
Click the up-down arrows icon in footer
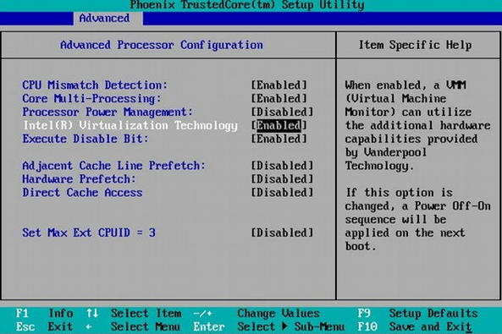pos(92,313)
